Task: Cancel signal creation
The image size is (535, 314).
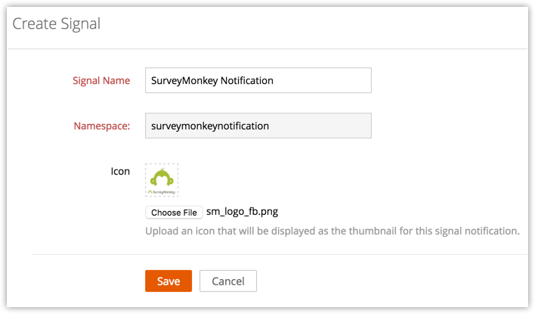Action: [227, 281]
